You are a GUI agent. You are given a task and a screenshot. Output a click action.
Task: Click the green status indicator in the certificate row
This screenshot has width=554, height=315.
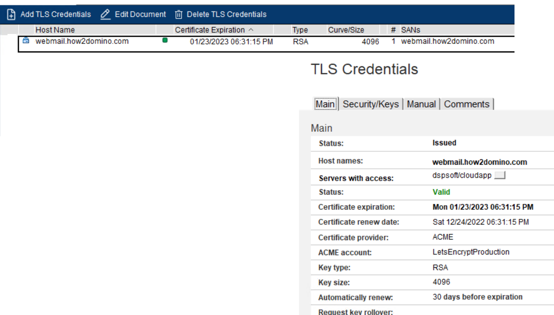[165, 41]
